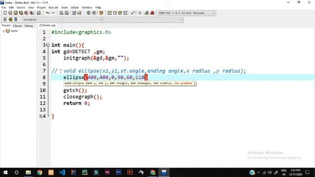Viewport: 315px width, 177px height.
Task: Open the Windows Start menu
Action: (x=5, y=173)
